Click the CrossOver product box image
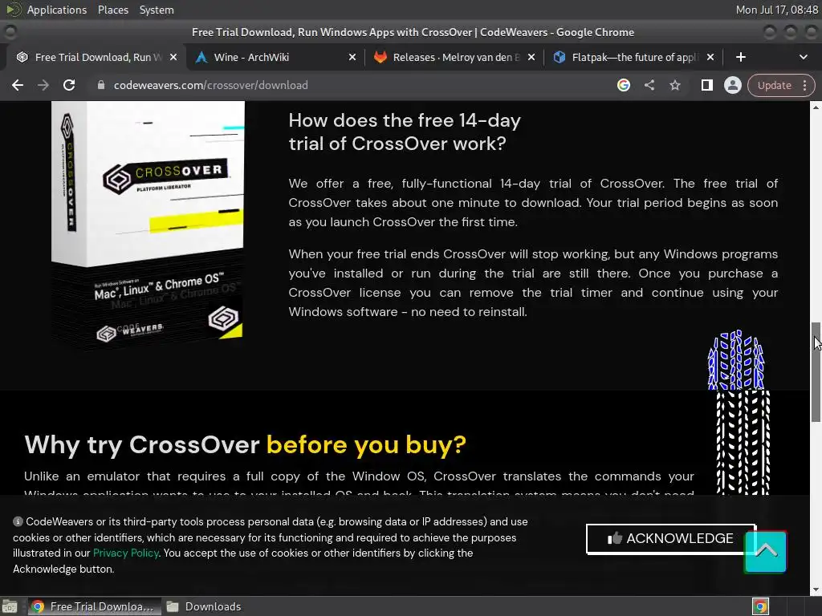Image resolution: width=822 pixels, height=616 pixels. click(148, 225)
